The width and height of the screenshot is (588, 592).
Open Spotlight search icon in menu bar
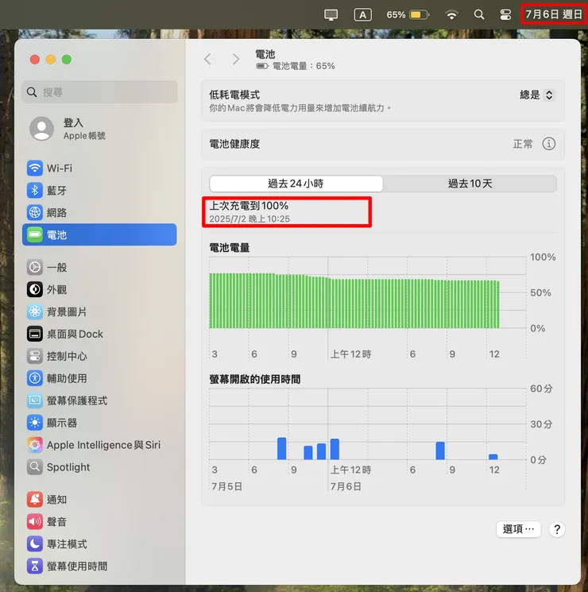click(x=479, y=15)
